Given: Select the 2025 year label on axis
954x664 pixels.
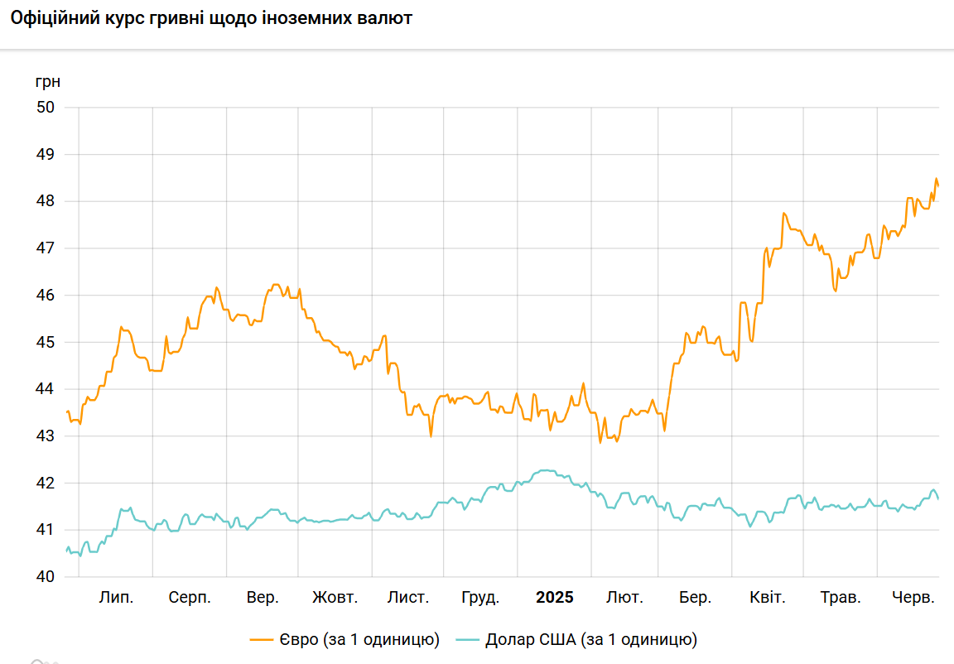Looking at the screenshot, I should 554,597.
